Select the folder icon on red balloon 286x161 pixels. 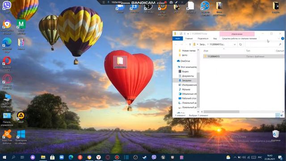tap(120, 62)
